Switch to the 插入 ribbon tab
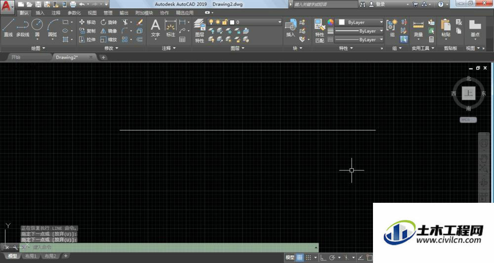This screenshot has width=494, height=263. 40,13
